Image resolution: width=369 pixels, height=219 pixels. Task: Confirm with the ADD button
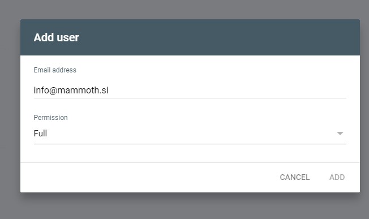(337, 177)
